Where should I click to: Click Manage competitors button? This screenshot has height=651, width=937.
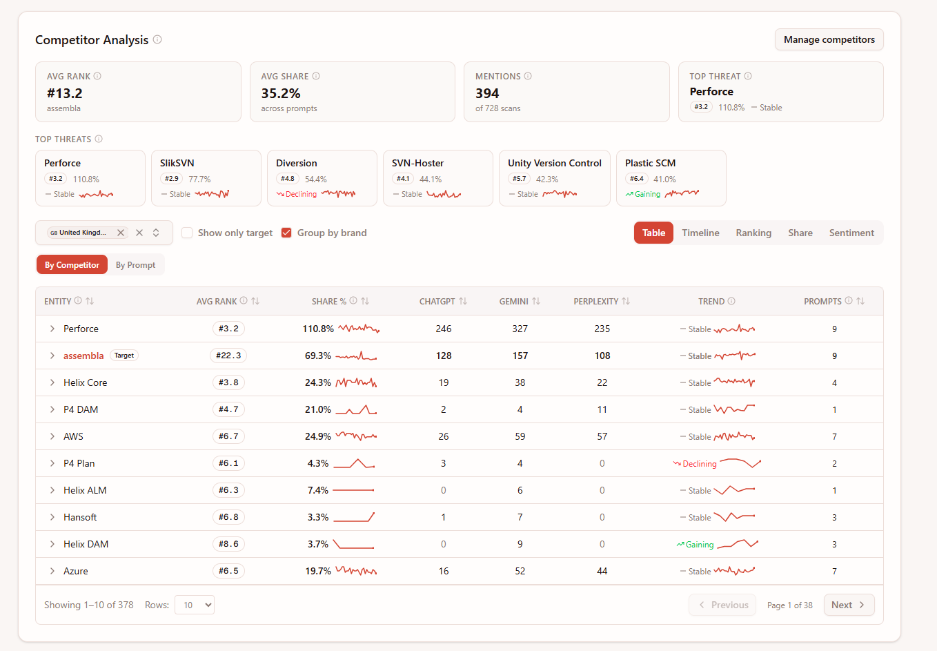coord(829,39)
